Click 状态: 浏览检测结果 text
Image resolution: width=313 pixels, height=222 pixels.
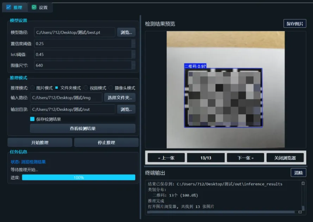pos(28,162)
